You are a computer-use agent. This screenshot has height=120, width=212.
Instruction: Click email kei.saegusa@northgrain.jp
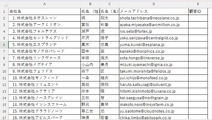(154, 98)
